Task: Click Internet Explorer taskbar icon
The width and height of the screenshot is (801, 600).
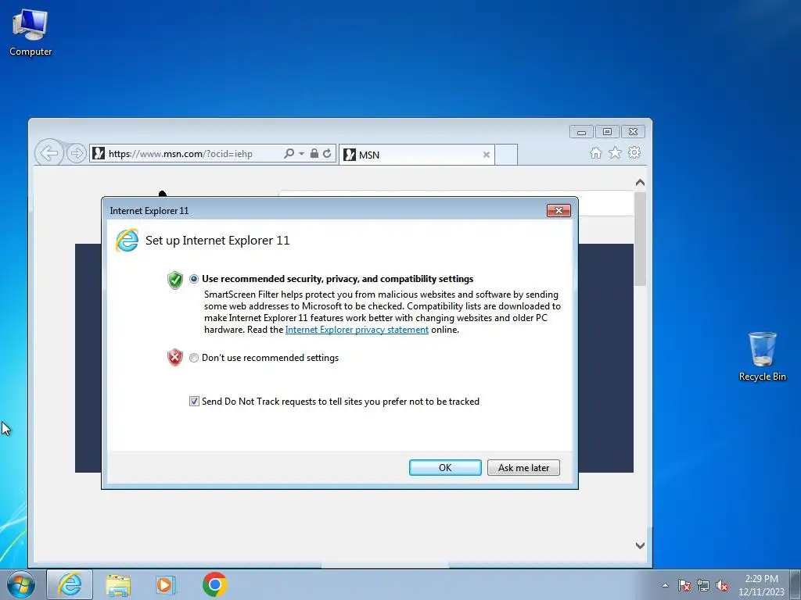Action: tap(70, 584)
